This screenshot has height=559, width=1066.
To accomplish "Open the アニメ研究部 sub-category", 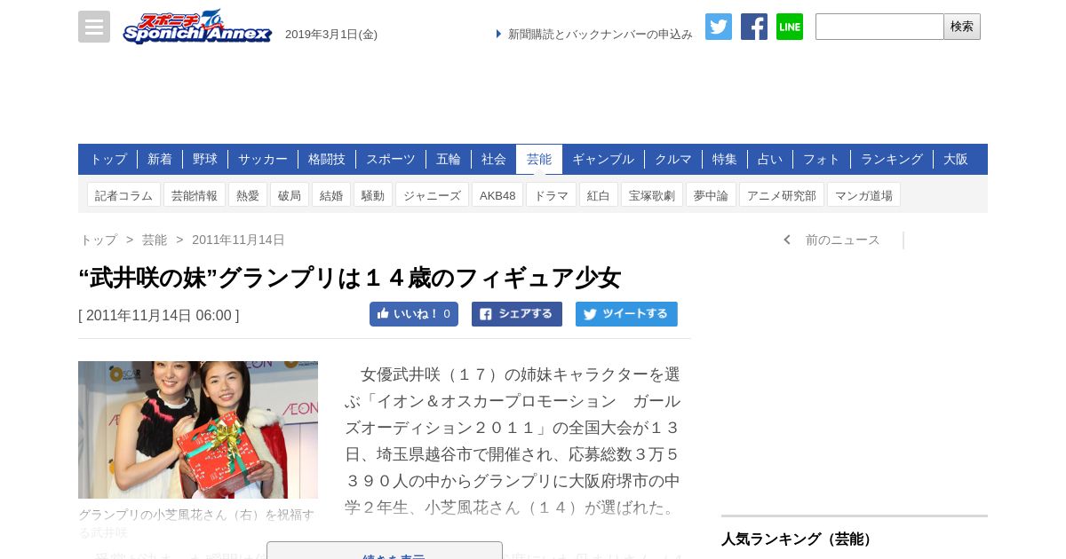I will coord(782,195).
